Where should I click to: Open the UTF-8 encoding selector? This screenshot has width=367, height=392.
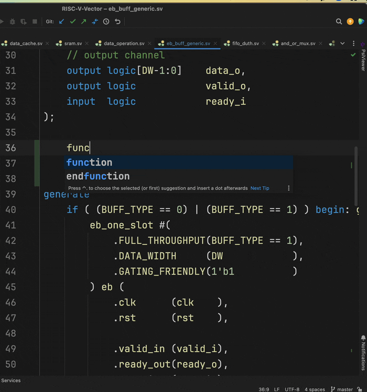292,389
